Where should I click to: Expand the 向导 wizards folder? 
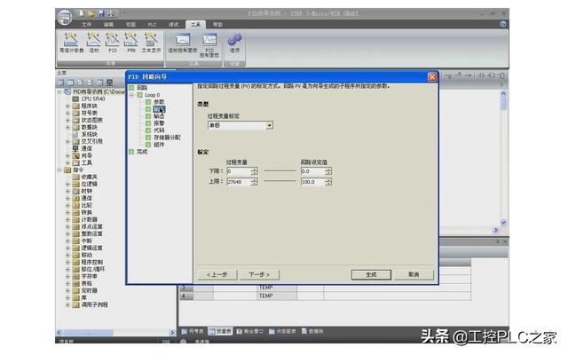67,156
